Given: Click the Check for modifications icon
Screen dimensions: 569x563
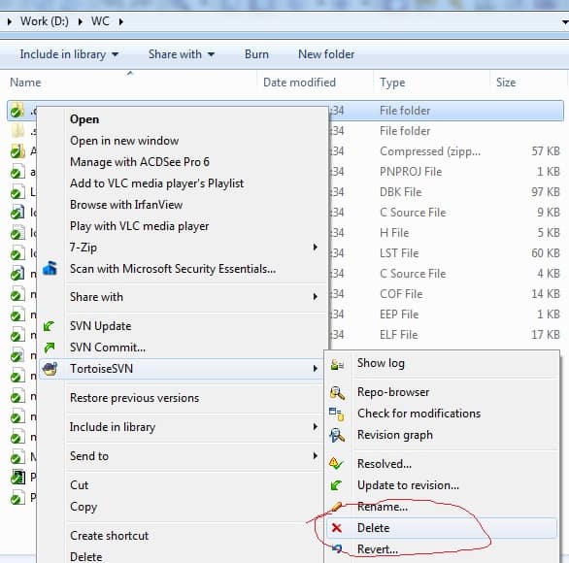Looking at the screenshot, I should tap(336, 414).
